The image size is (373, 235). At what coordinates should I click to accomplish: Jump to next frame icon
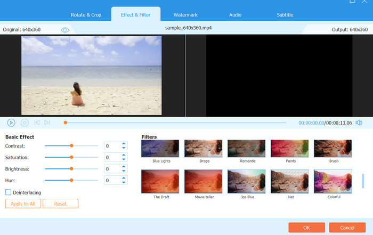point(47,123)
